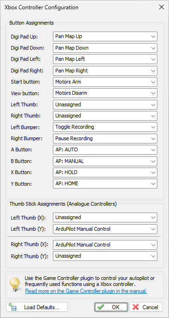Expand the A Button AP: AUTO dropdown

pos(105,150)
